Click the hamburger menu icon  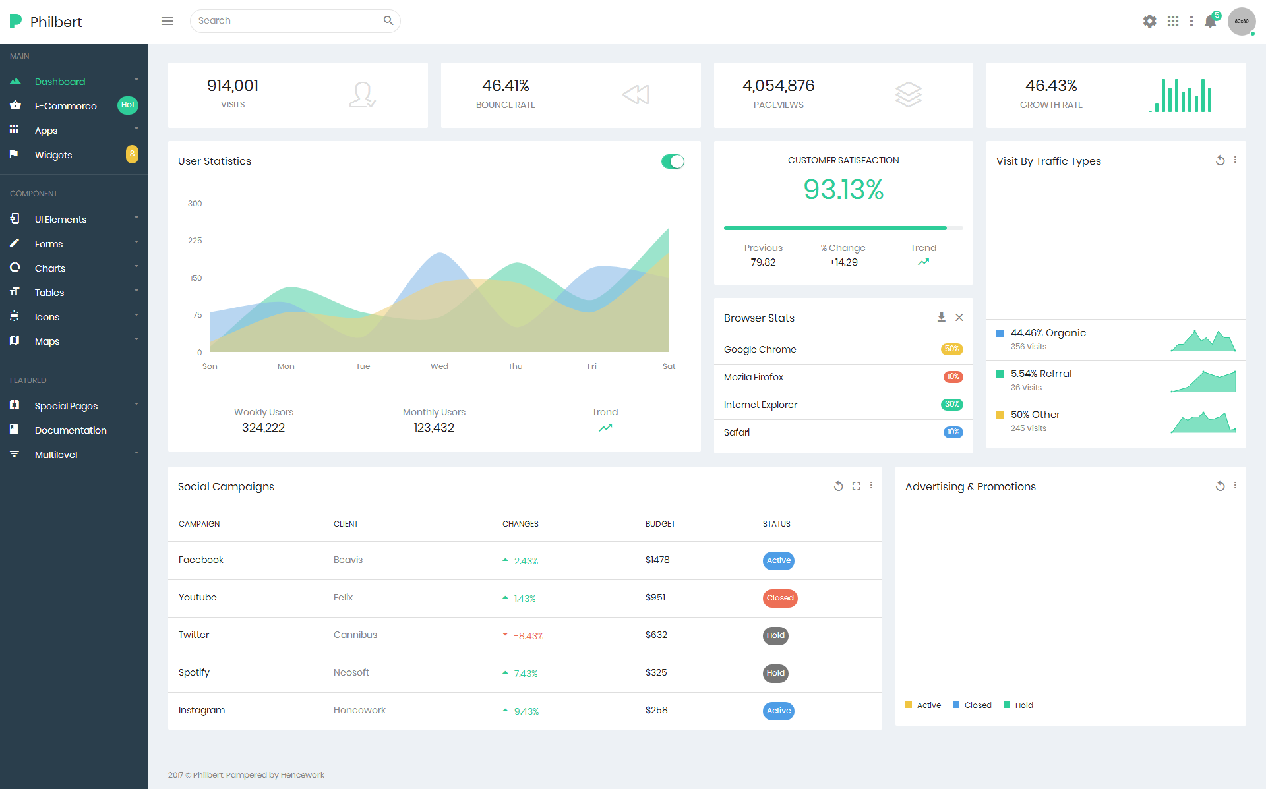click(x=167, y=21)
